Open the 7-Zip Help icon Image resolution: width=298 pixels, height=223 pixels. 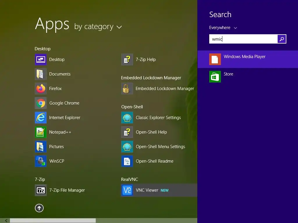[127, 60]
